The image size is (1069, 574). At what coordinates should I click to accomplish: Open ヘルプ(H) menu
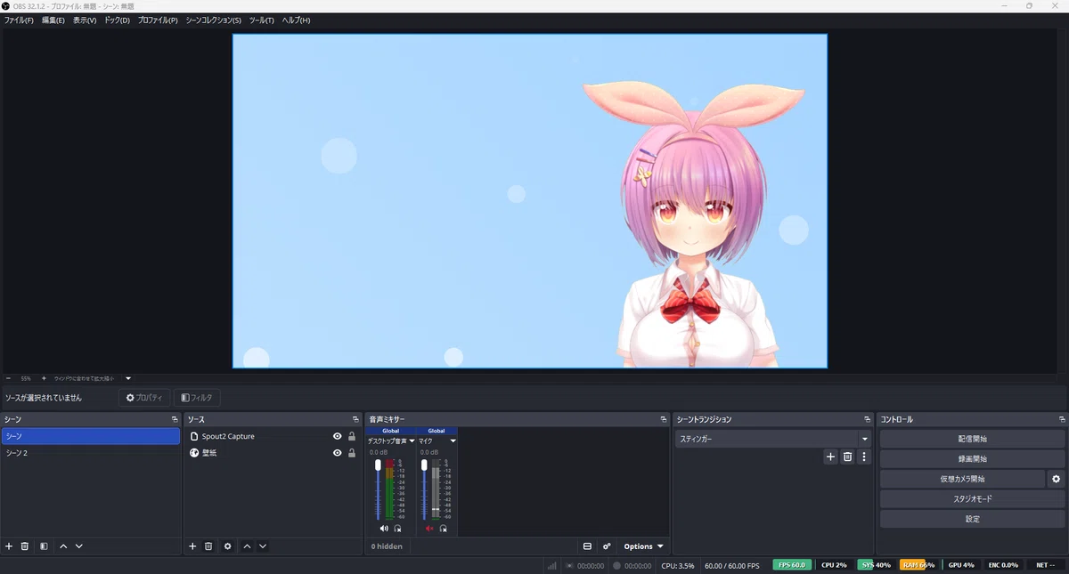296,20
